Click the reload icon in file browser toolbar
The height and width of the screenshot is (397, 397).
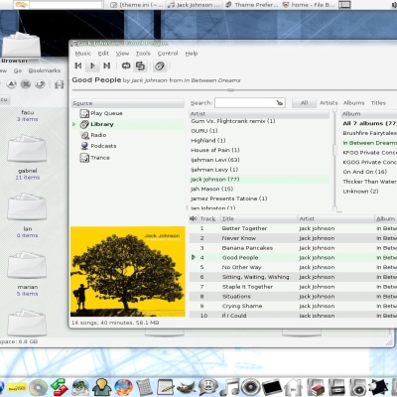(x=40, y=84)
